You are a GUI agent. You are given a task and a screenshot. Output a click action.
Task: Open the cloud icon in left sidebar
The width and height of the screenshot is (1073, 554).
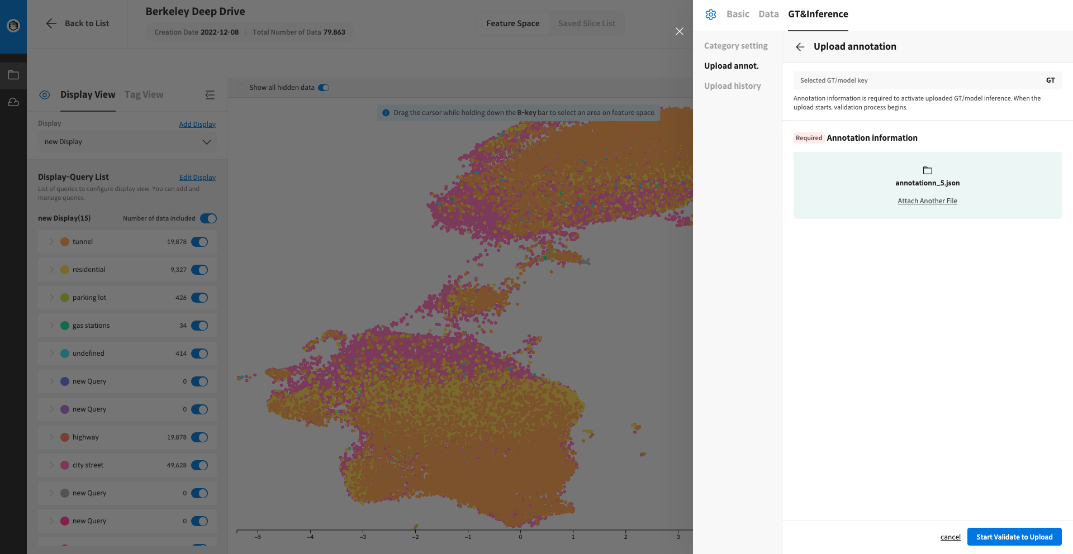[x=13, y=102]
